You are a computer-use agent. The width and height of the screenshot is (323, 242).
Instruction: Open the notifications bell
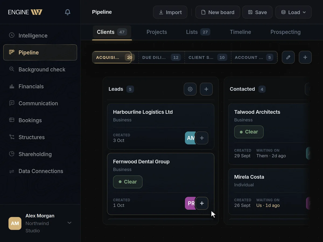pyautogui.click(x=68, y=12)
